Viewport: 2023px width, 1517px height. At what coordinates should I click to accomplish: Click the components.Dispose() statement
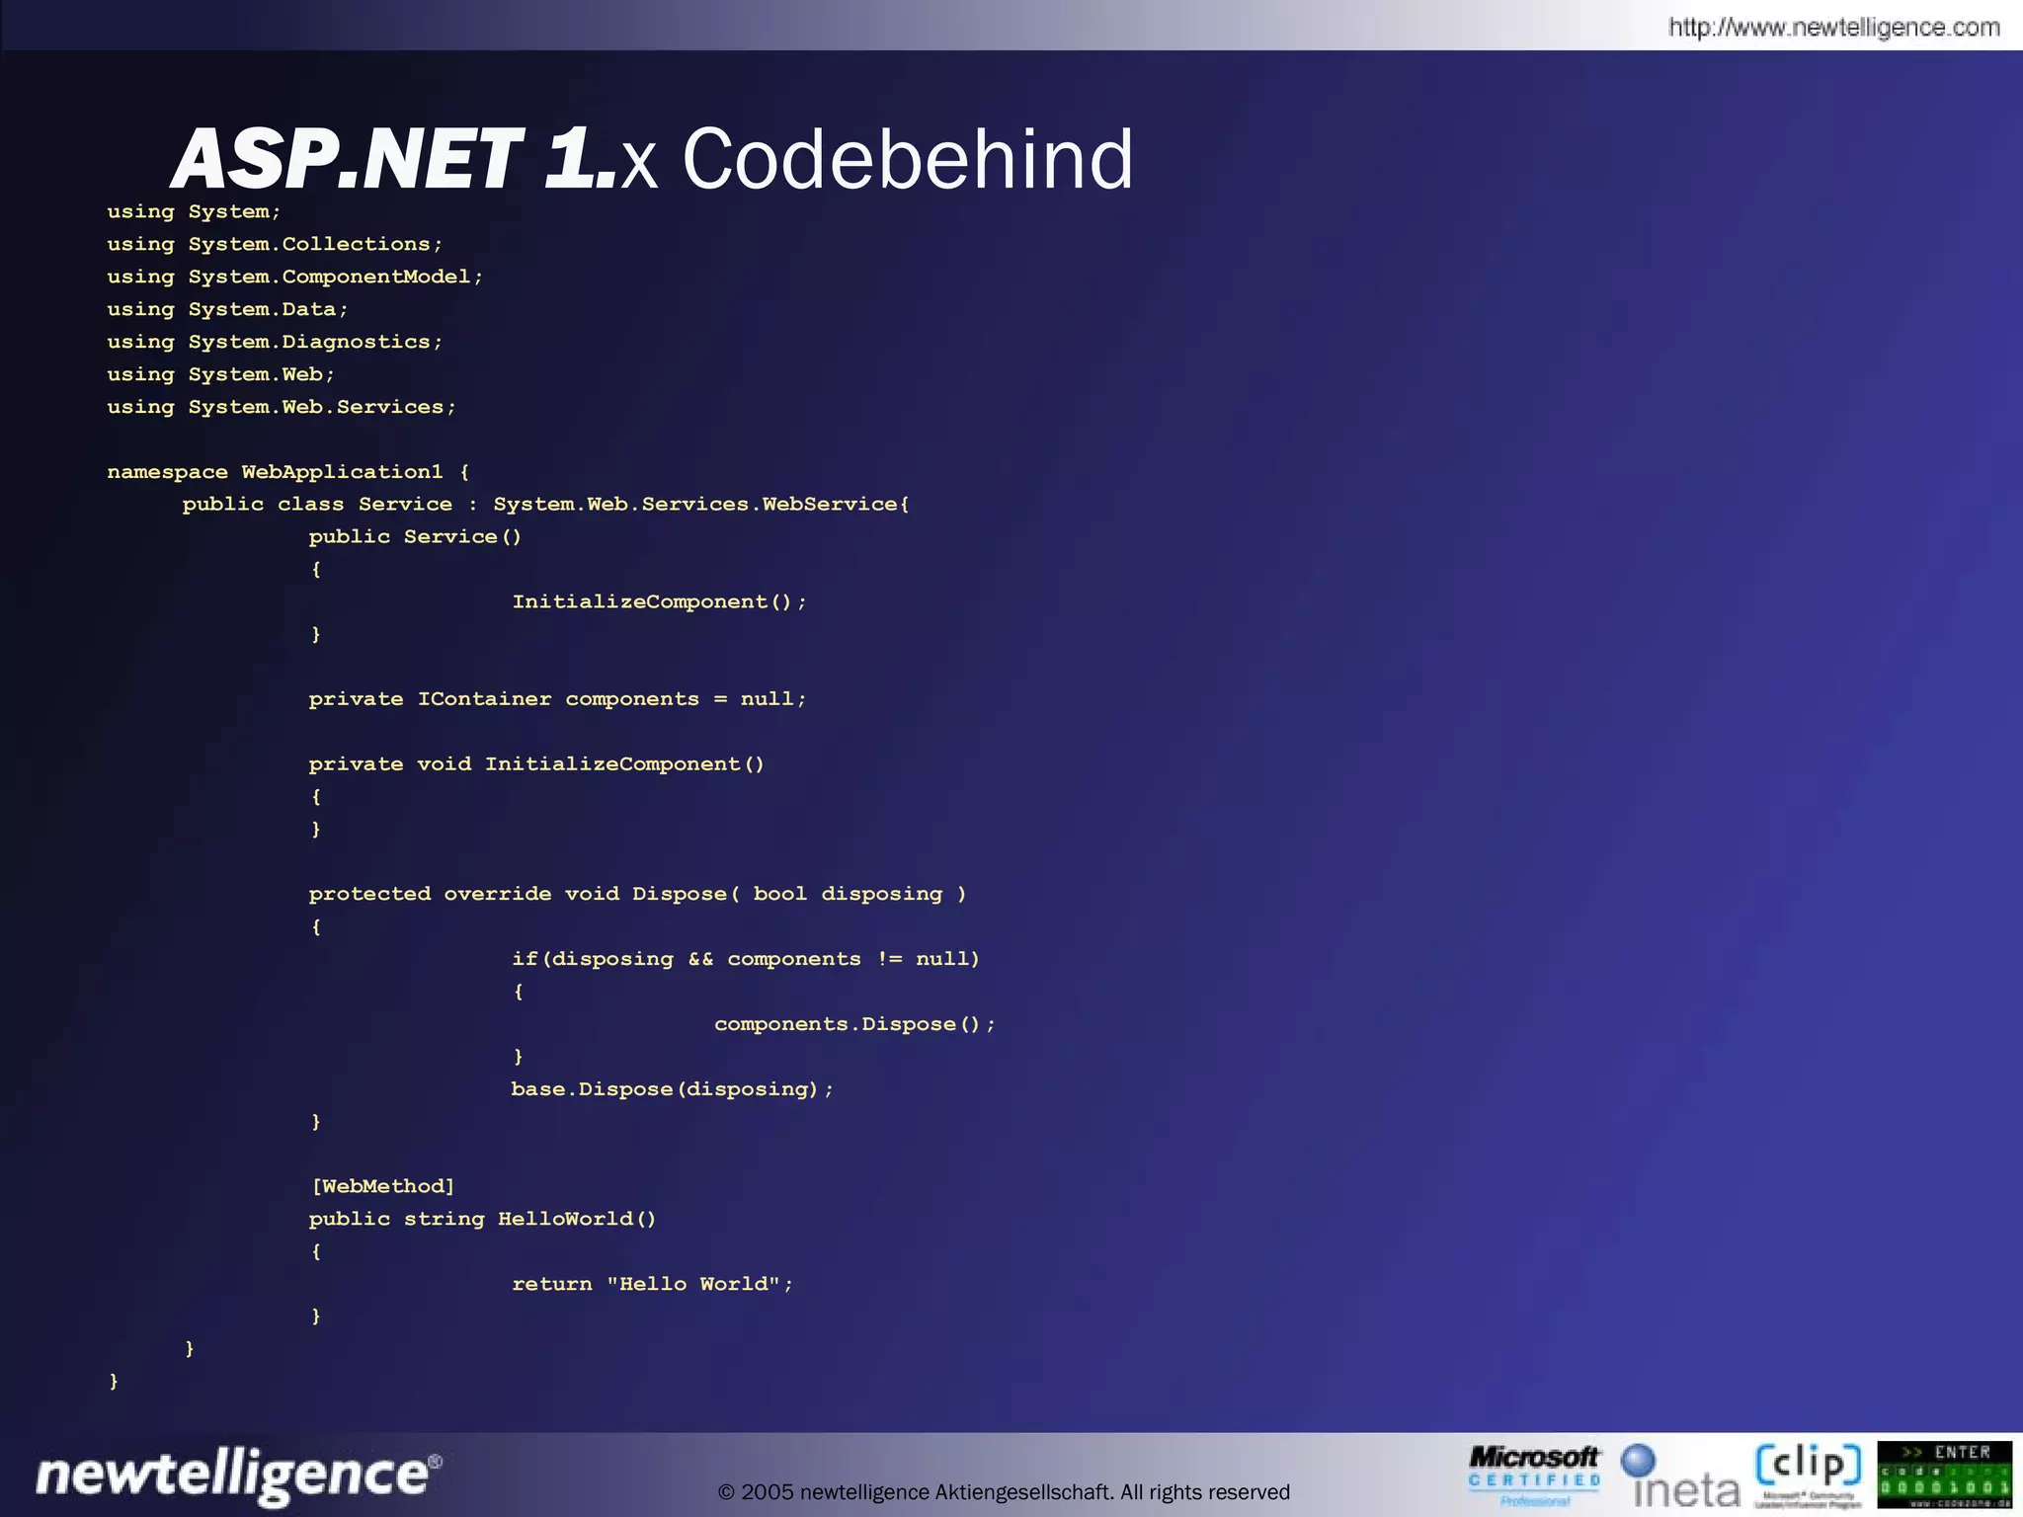(854, 1024)
